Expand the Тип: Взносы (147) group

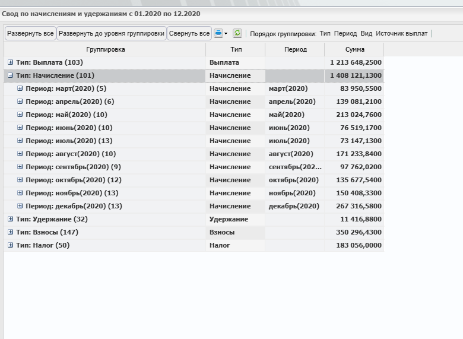click(x=10, y=232)
